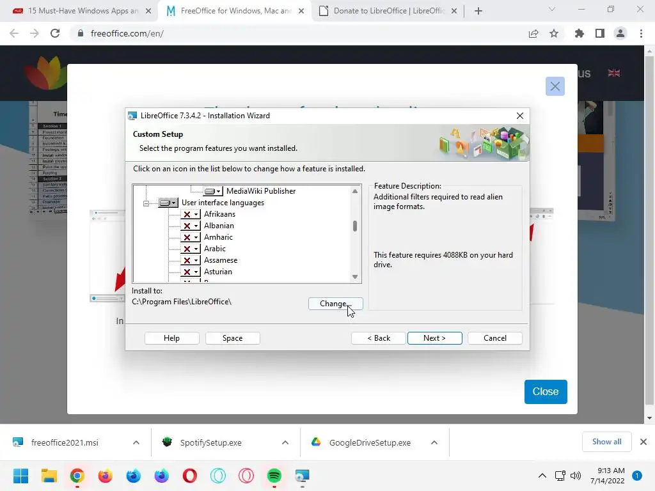
Task: Select the Amharic language row
Action: 219,237
